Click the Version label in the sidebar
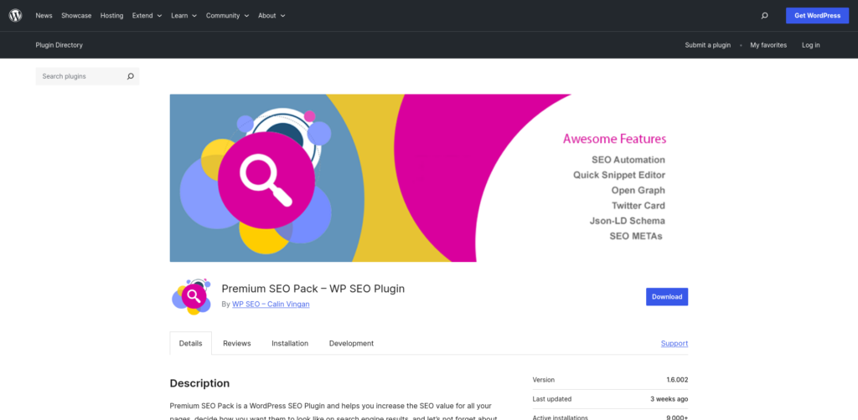This screenshot has width=858, height=420. click(543, 380)
